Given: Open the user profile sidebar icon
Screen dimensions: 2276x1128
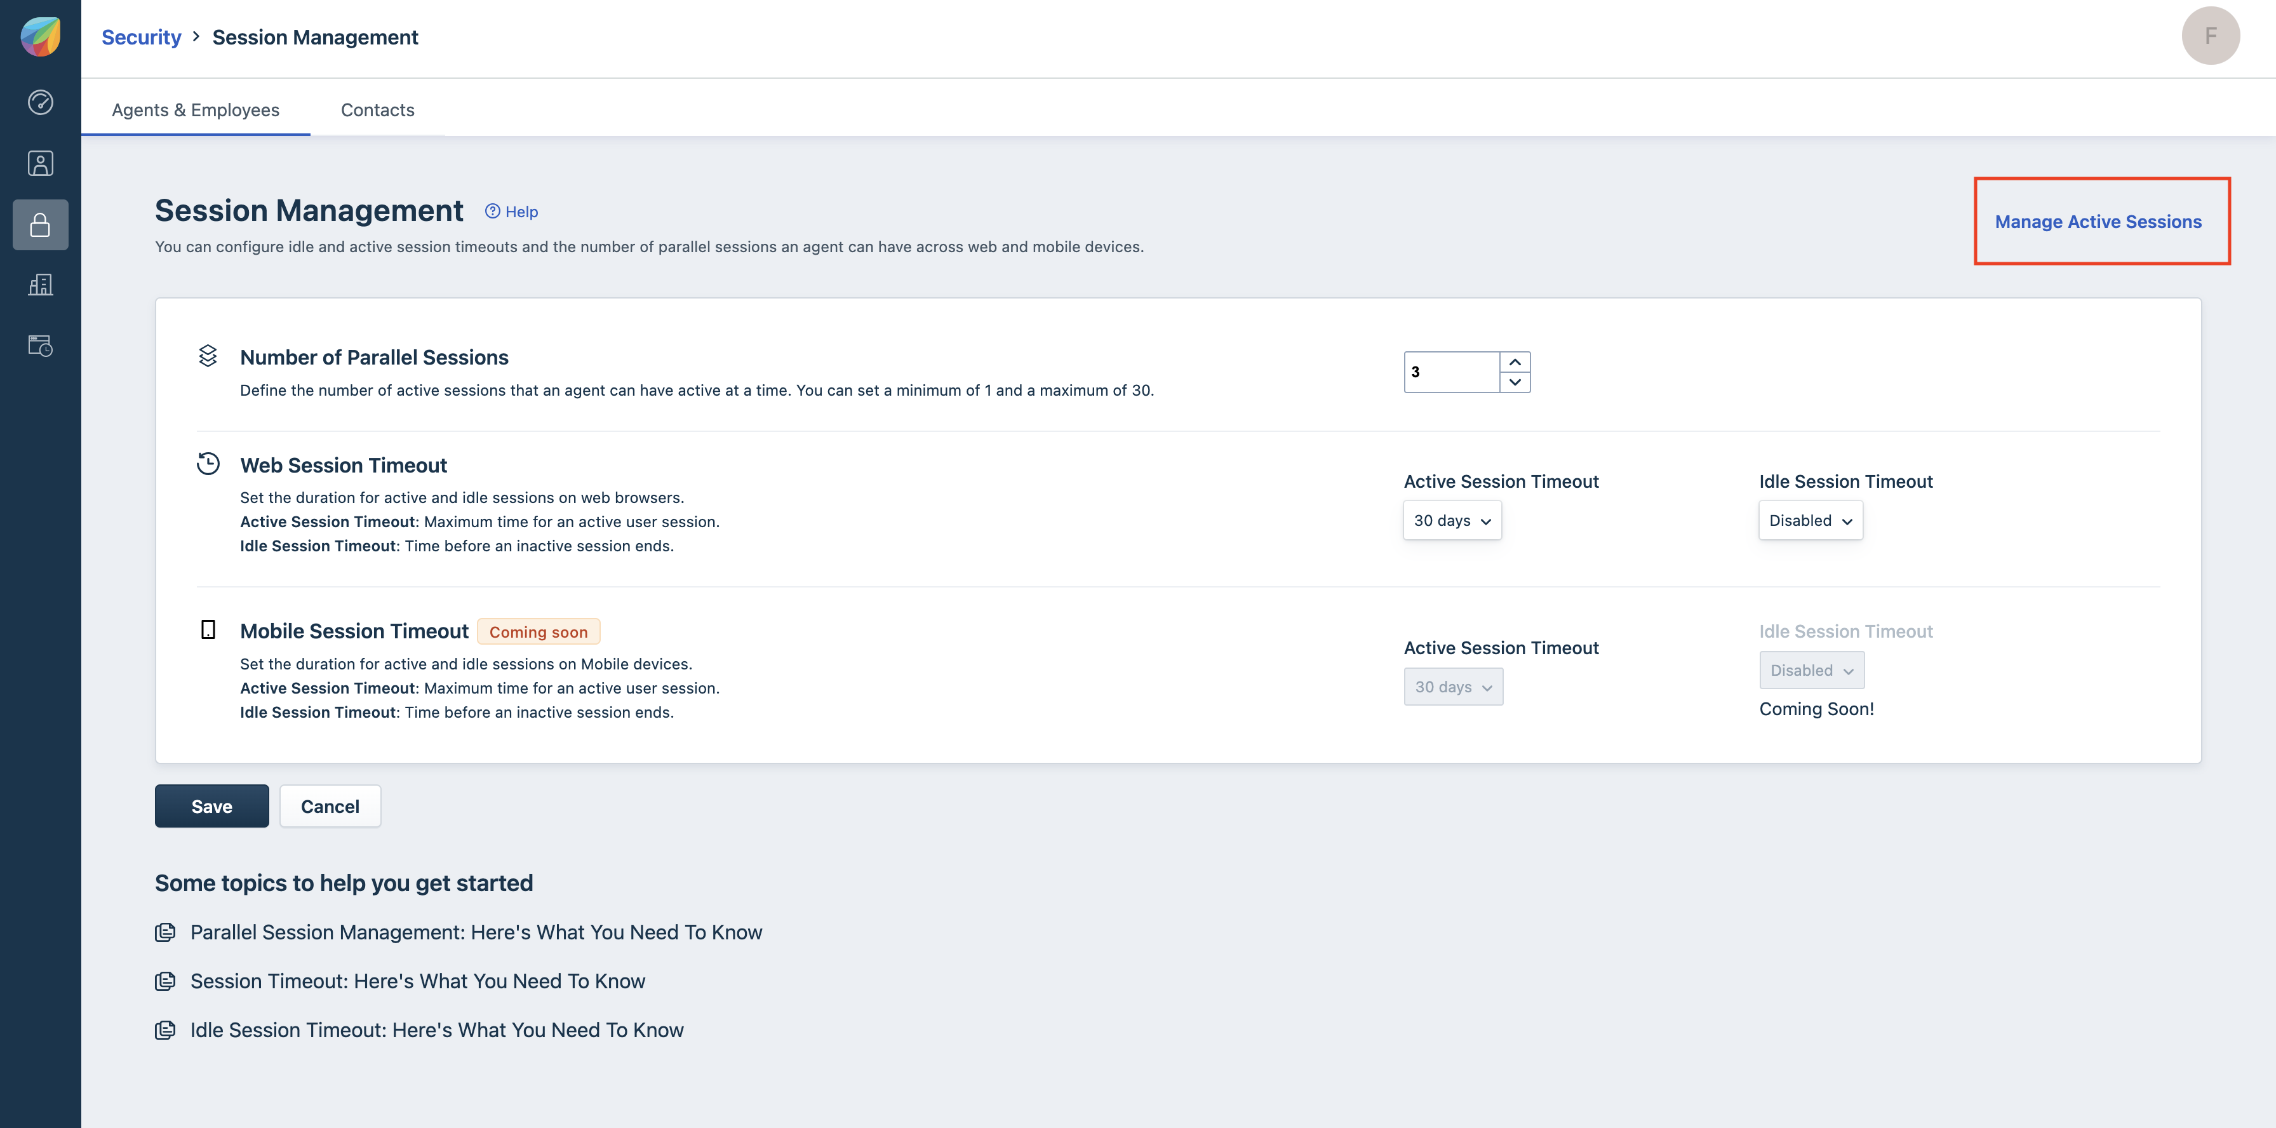Looking at the screenshot, I should [x=41, y=163].
